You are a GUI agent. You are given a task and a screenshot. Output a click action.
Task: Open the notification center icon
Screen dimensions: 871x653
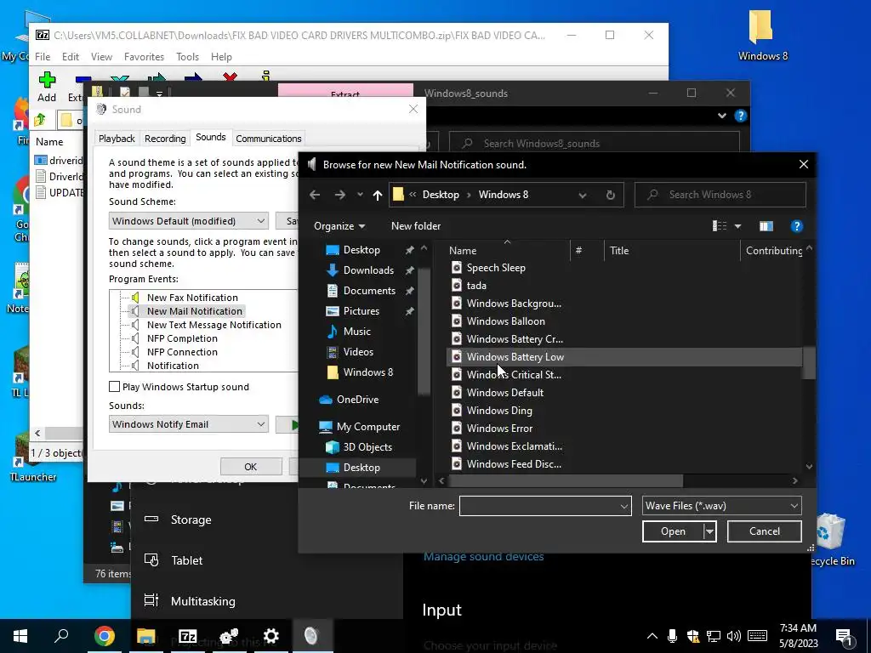pyautogui.click(x=844, y=637)
